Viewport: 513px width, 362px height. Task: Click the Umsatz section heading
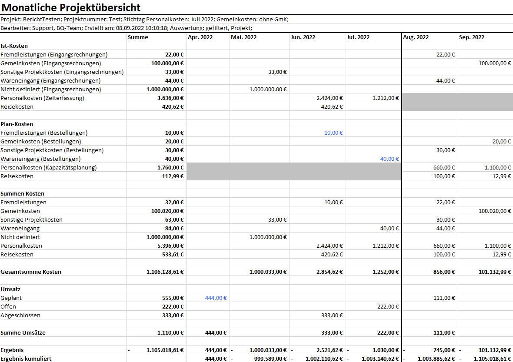click(x=10, y=289)
